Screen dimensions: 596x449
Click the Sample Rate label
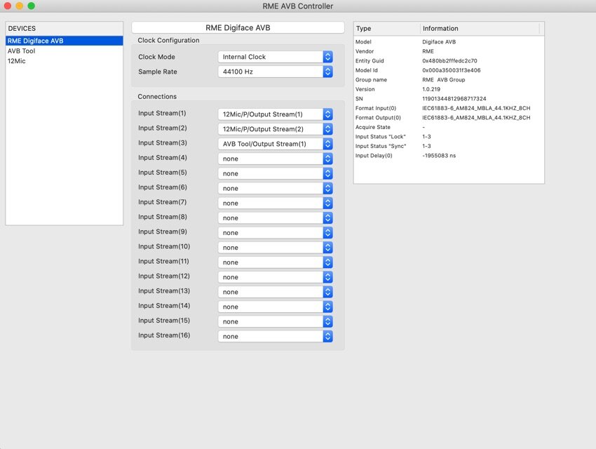157,72
